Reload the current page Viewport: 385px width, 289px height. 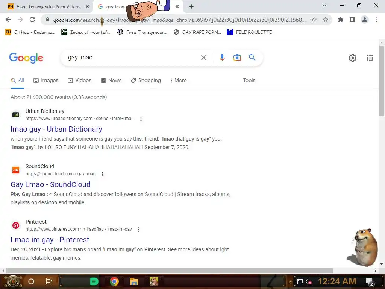coord(32,20)
